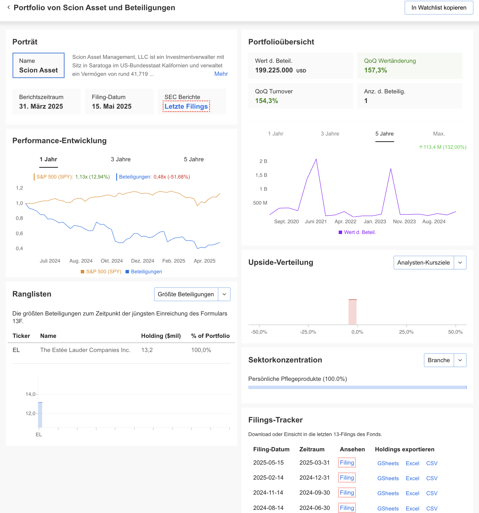Export 2025-05-15 holdings to Excel
The width and height of the screenshot is (479, 513).
pyautogui.click(x=412, y=463)
